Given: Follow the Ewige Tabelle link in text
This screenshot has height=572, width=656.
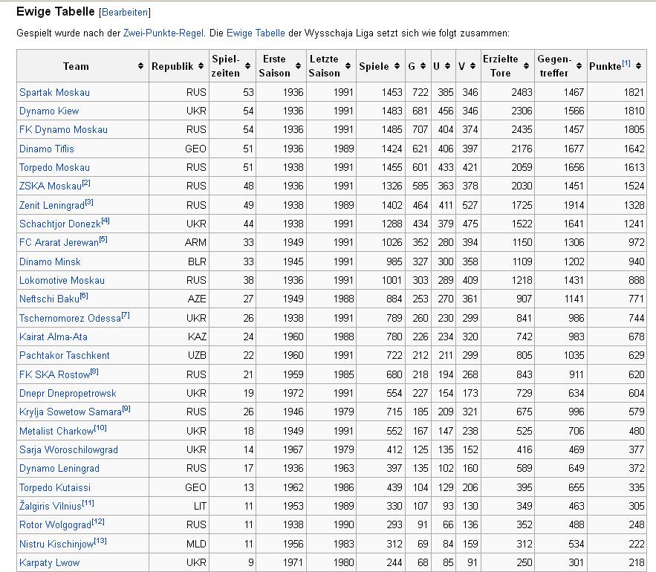Looking at the screenshot, I should pos(256,33).
